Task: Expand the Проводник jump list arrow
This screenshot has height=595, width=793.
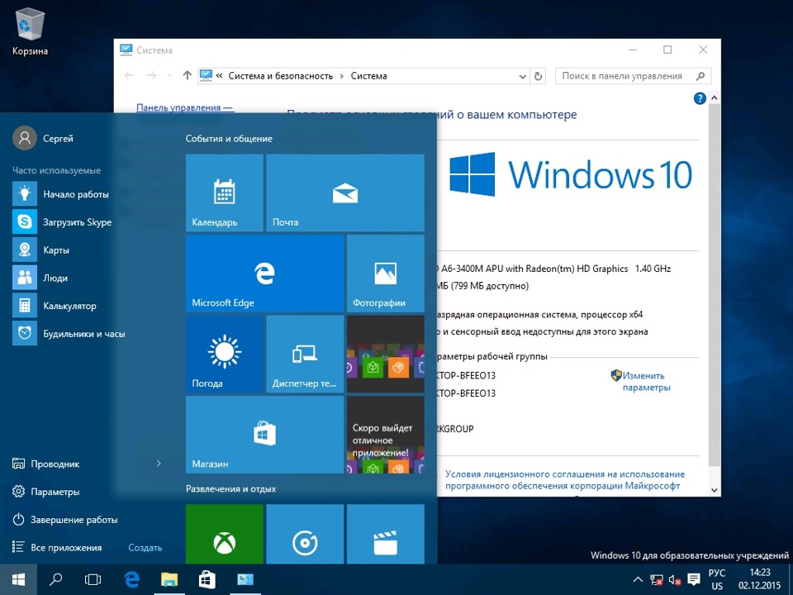Action: click(159, 464)
